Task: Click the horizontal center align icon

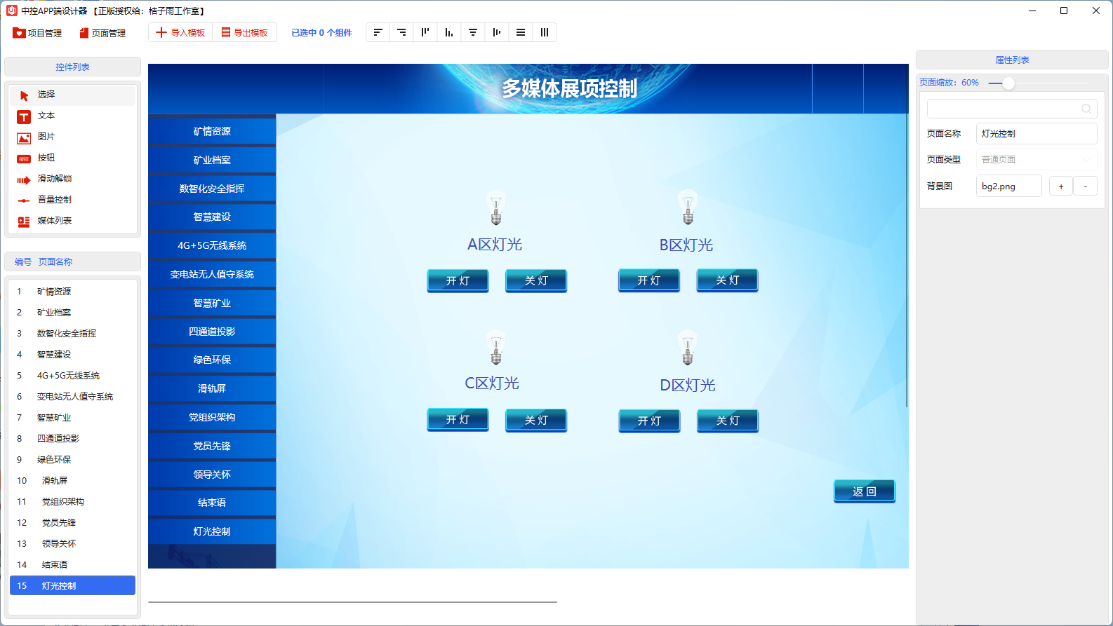Action: click(473, 32)
